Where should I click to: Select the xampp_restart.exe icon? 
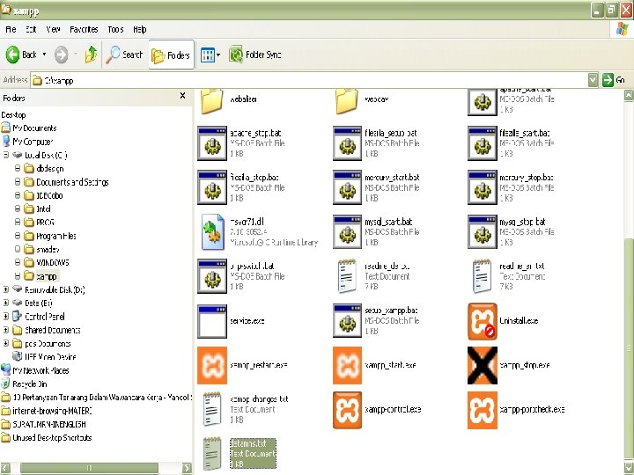click(212, 365)
